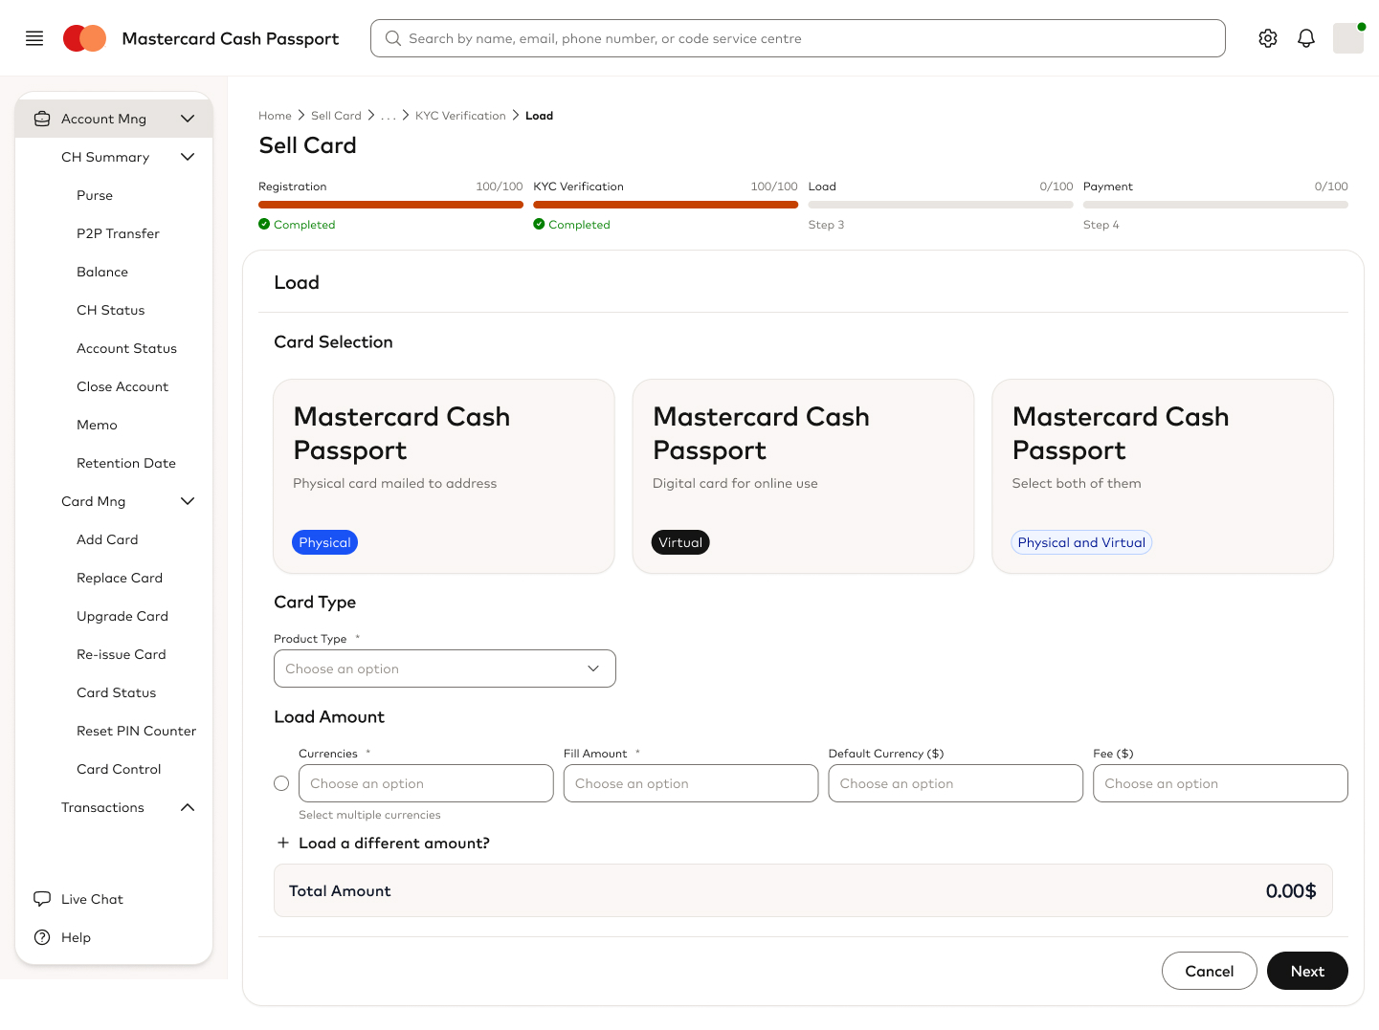
Task: Click the Next button
Action: coord(1307,971)
